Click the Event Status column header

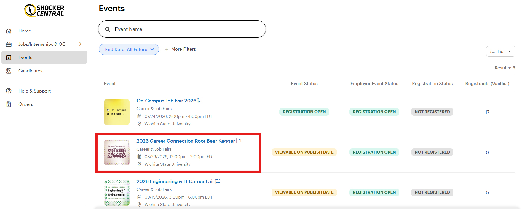click(304, 83)
